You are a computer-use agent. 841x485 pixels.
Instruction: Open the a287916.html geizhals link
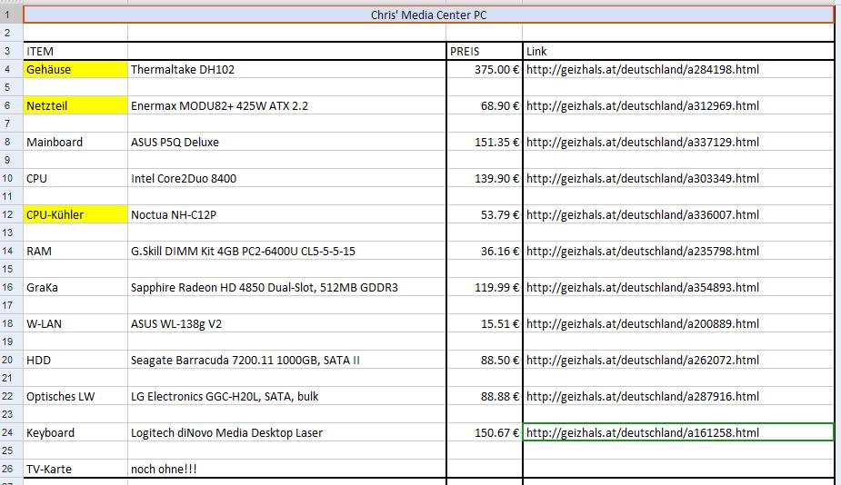coord(643,397)
